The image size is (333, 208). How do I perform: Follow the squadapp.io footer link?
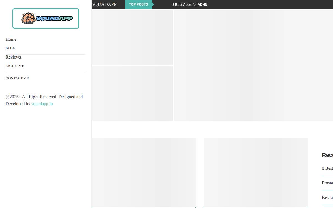pos(42,104)
